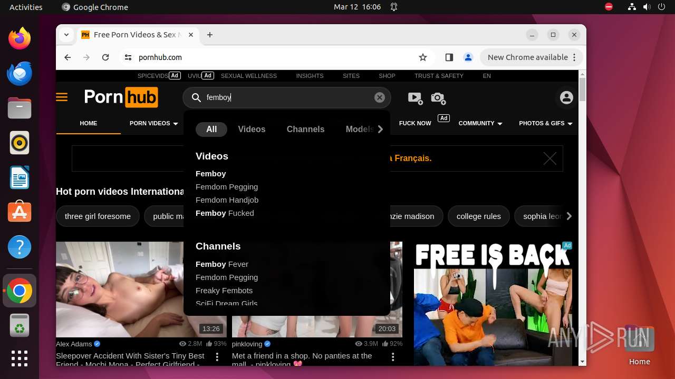Pick the 'Femboy Fever' channel suggestion
Viewport: 675px width, 379px height.
pyautogui.click(x=222, y=264)
